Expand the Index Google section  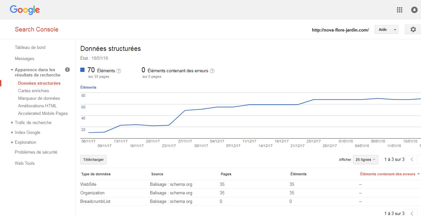(x=27, y=132)
